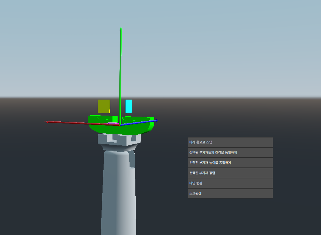Click the gray capital block under the bracket
Viewport: 321px width, 235px height.
103,139
